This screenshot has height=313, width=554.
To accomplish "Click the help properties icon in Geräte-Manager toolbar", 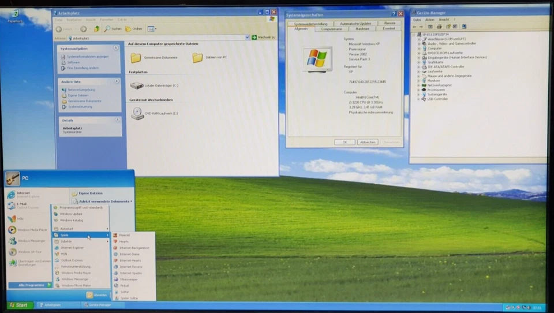I will 448,27.
